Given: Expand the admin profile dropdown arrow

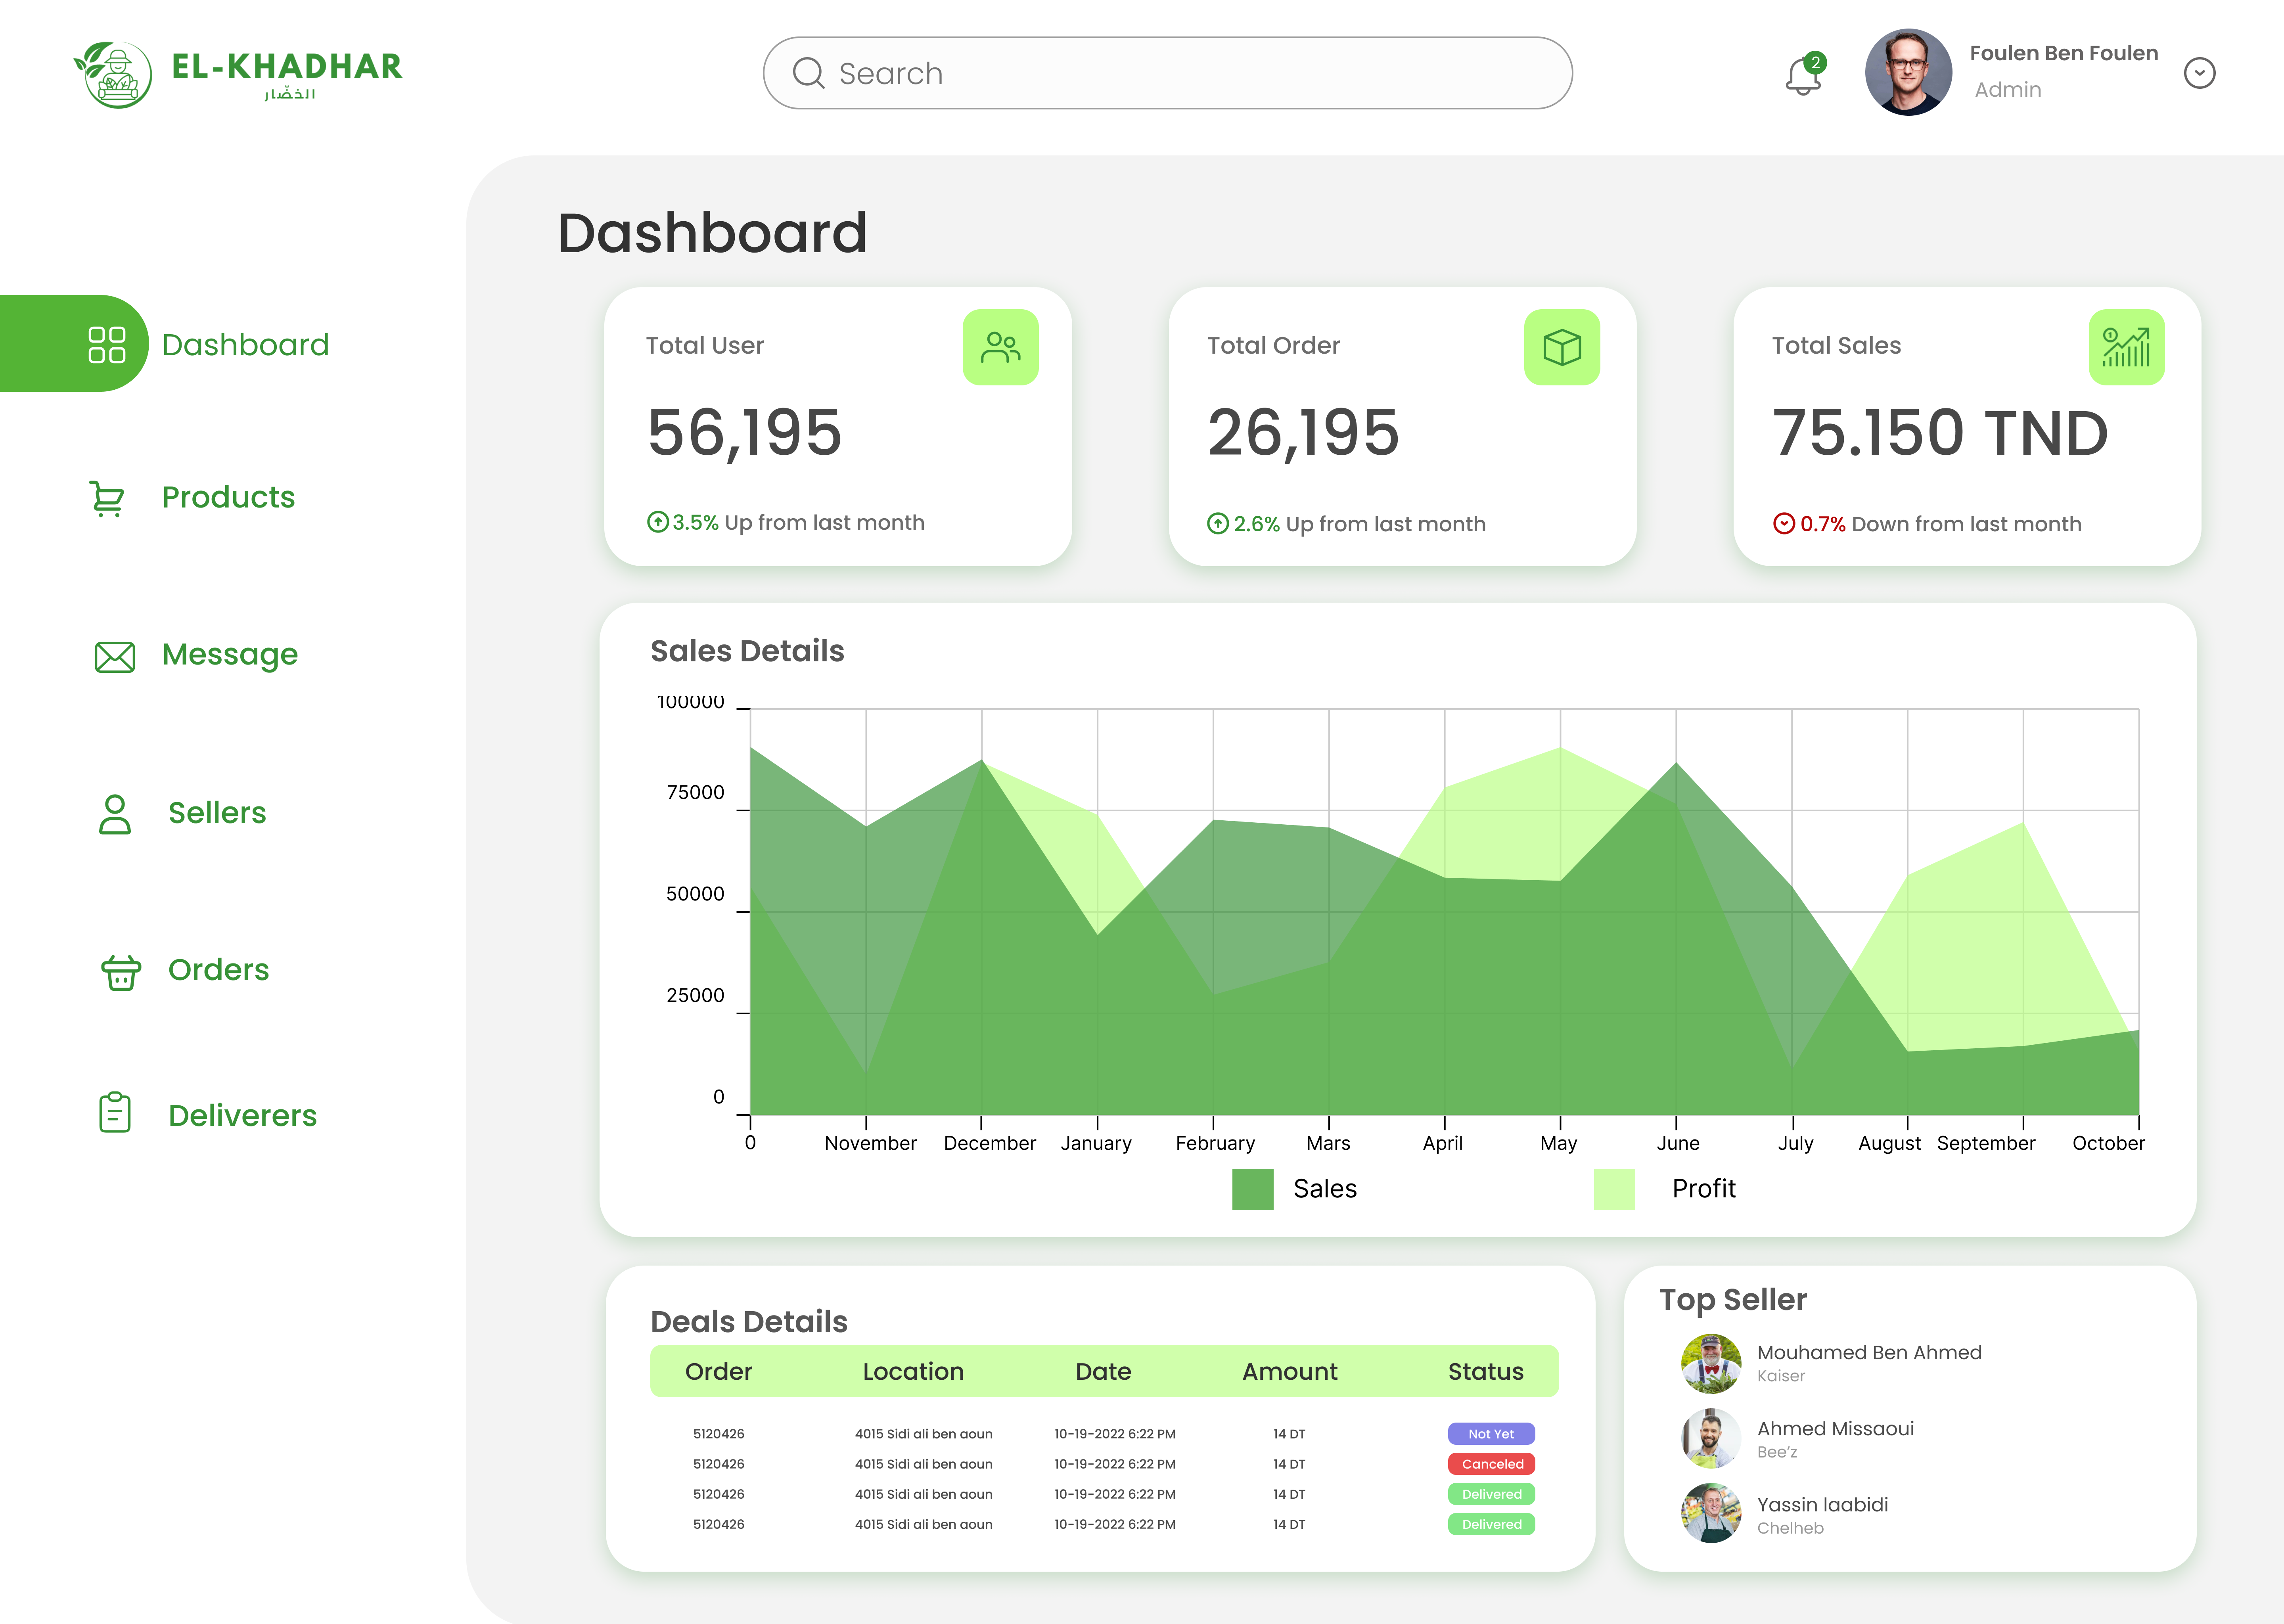Looking at the screenshot, I should pyautogui.click(x=2199, y=73).
